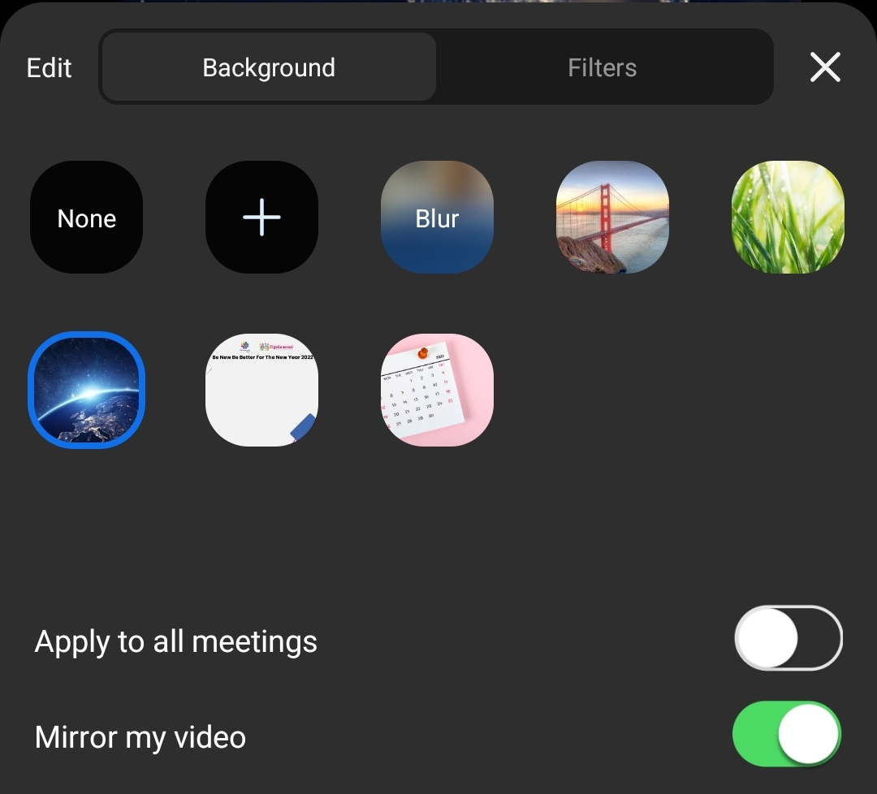This screenshot has width=877, height=794.
Task: Select the None background option
Action: [87, 218]
